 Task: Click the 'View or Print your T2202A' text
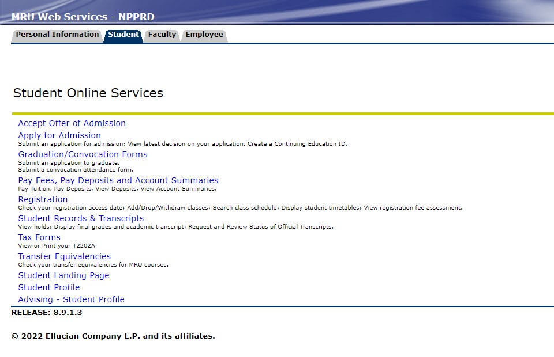57,246
